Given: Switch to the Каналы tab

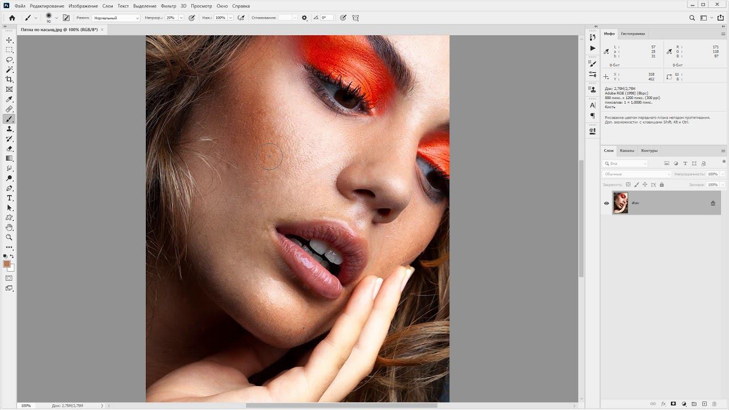Looking at the screenshot, I should coord(627,150).
